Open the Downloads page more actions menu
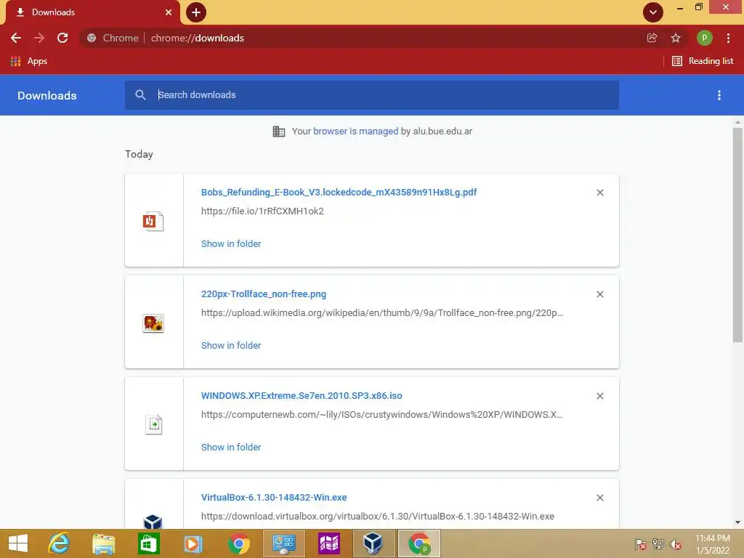 (x=719, y=95)
